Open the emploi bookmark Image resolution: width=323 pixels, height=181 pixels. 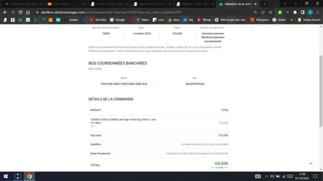tap(71, 20)
